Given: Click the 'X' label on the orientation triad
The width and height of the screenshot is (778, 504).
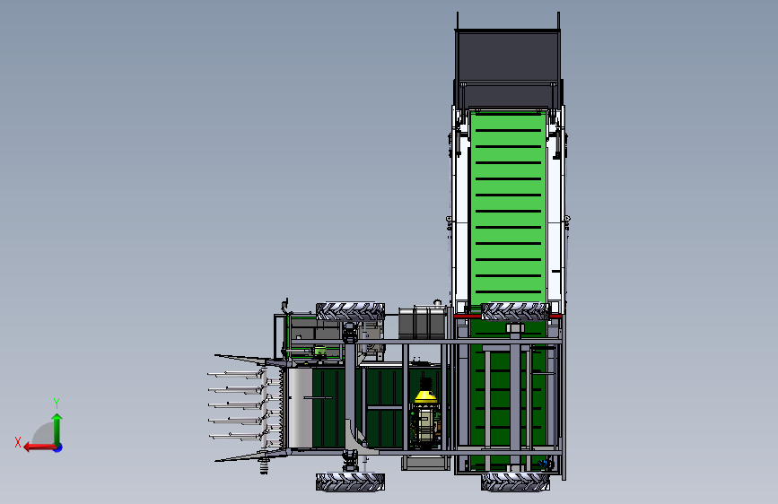Looking at the screenshot, I should pos(18,442).
